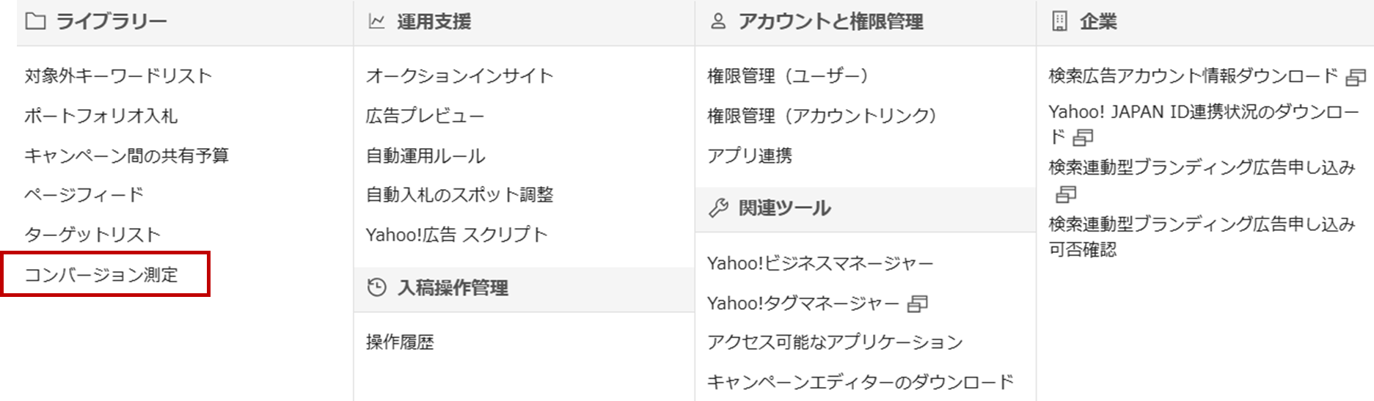Open 自動運用ルール
The width and height of the screenshot is (1374, 401).
[x=425, y=155]
